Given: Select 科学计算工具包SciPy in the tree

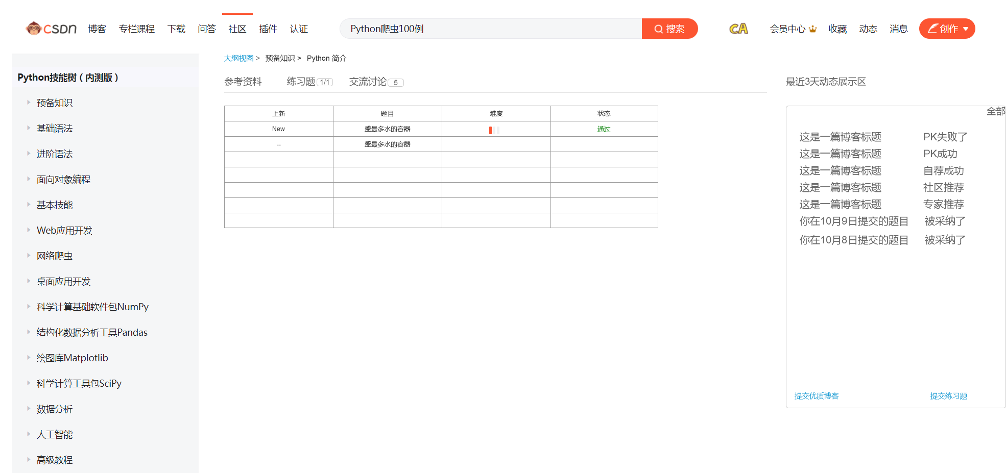Looking at the screenshot, I should [79, 384].
